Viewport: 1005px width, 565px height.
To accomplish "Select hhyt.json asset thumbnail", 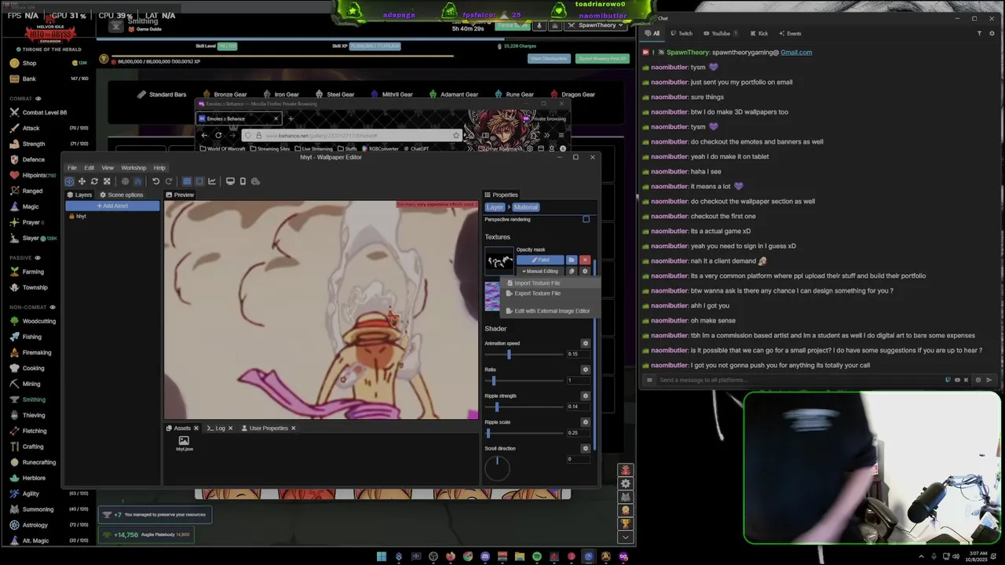I will click(x=184, y=443).
